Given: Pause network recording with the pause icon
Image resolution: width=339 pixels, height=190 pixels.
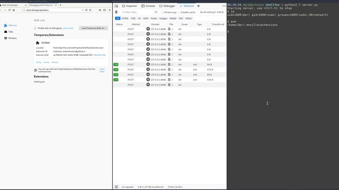Looking at the screenshot, I should point(156,12).
